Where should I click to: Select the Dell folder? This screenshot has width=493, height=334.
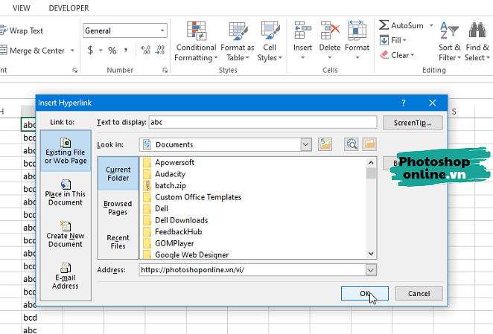[x=156, y=208]
